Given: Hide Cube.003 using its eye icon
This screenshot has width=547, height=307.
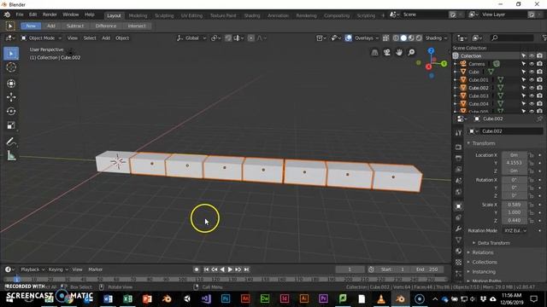Looking at the screenshot, I should (532, 96).
